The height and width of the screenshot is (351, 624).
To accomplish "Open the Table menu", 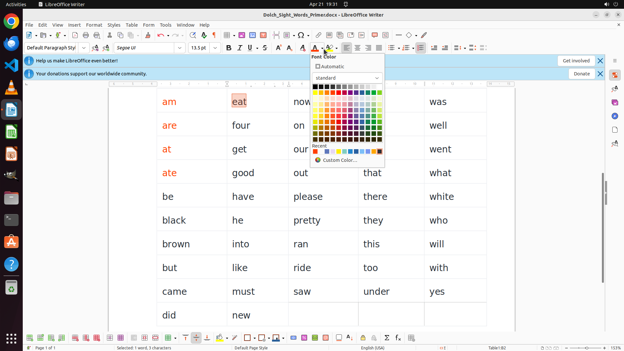I will [x=132, y=25].
